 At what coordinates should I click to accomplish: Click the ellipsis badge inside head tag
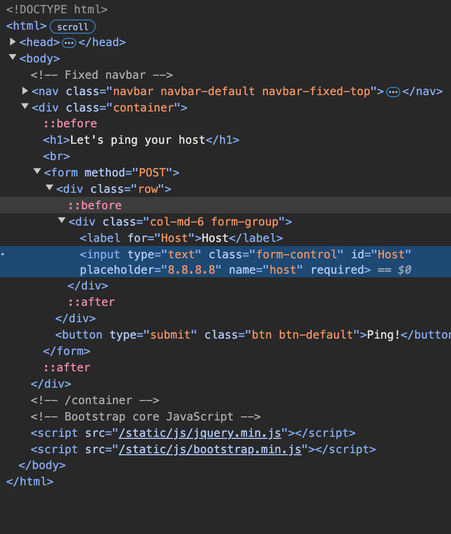(69, 43)
